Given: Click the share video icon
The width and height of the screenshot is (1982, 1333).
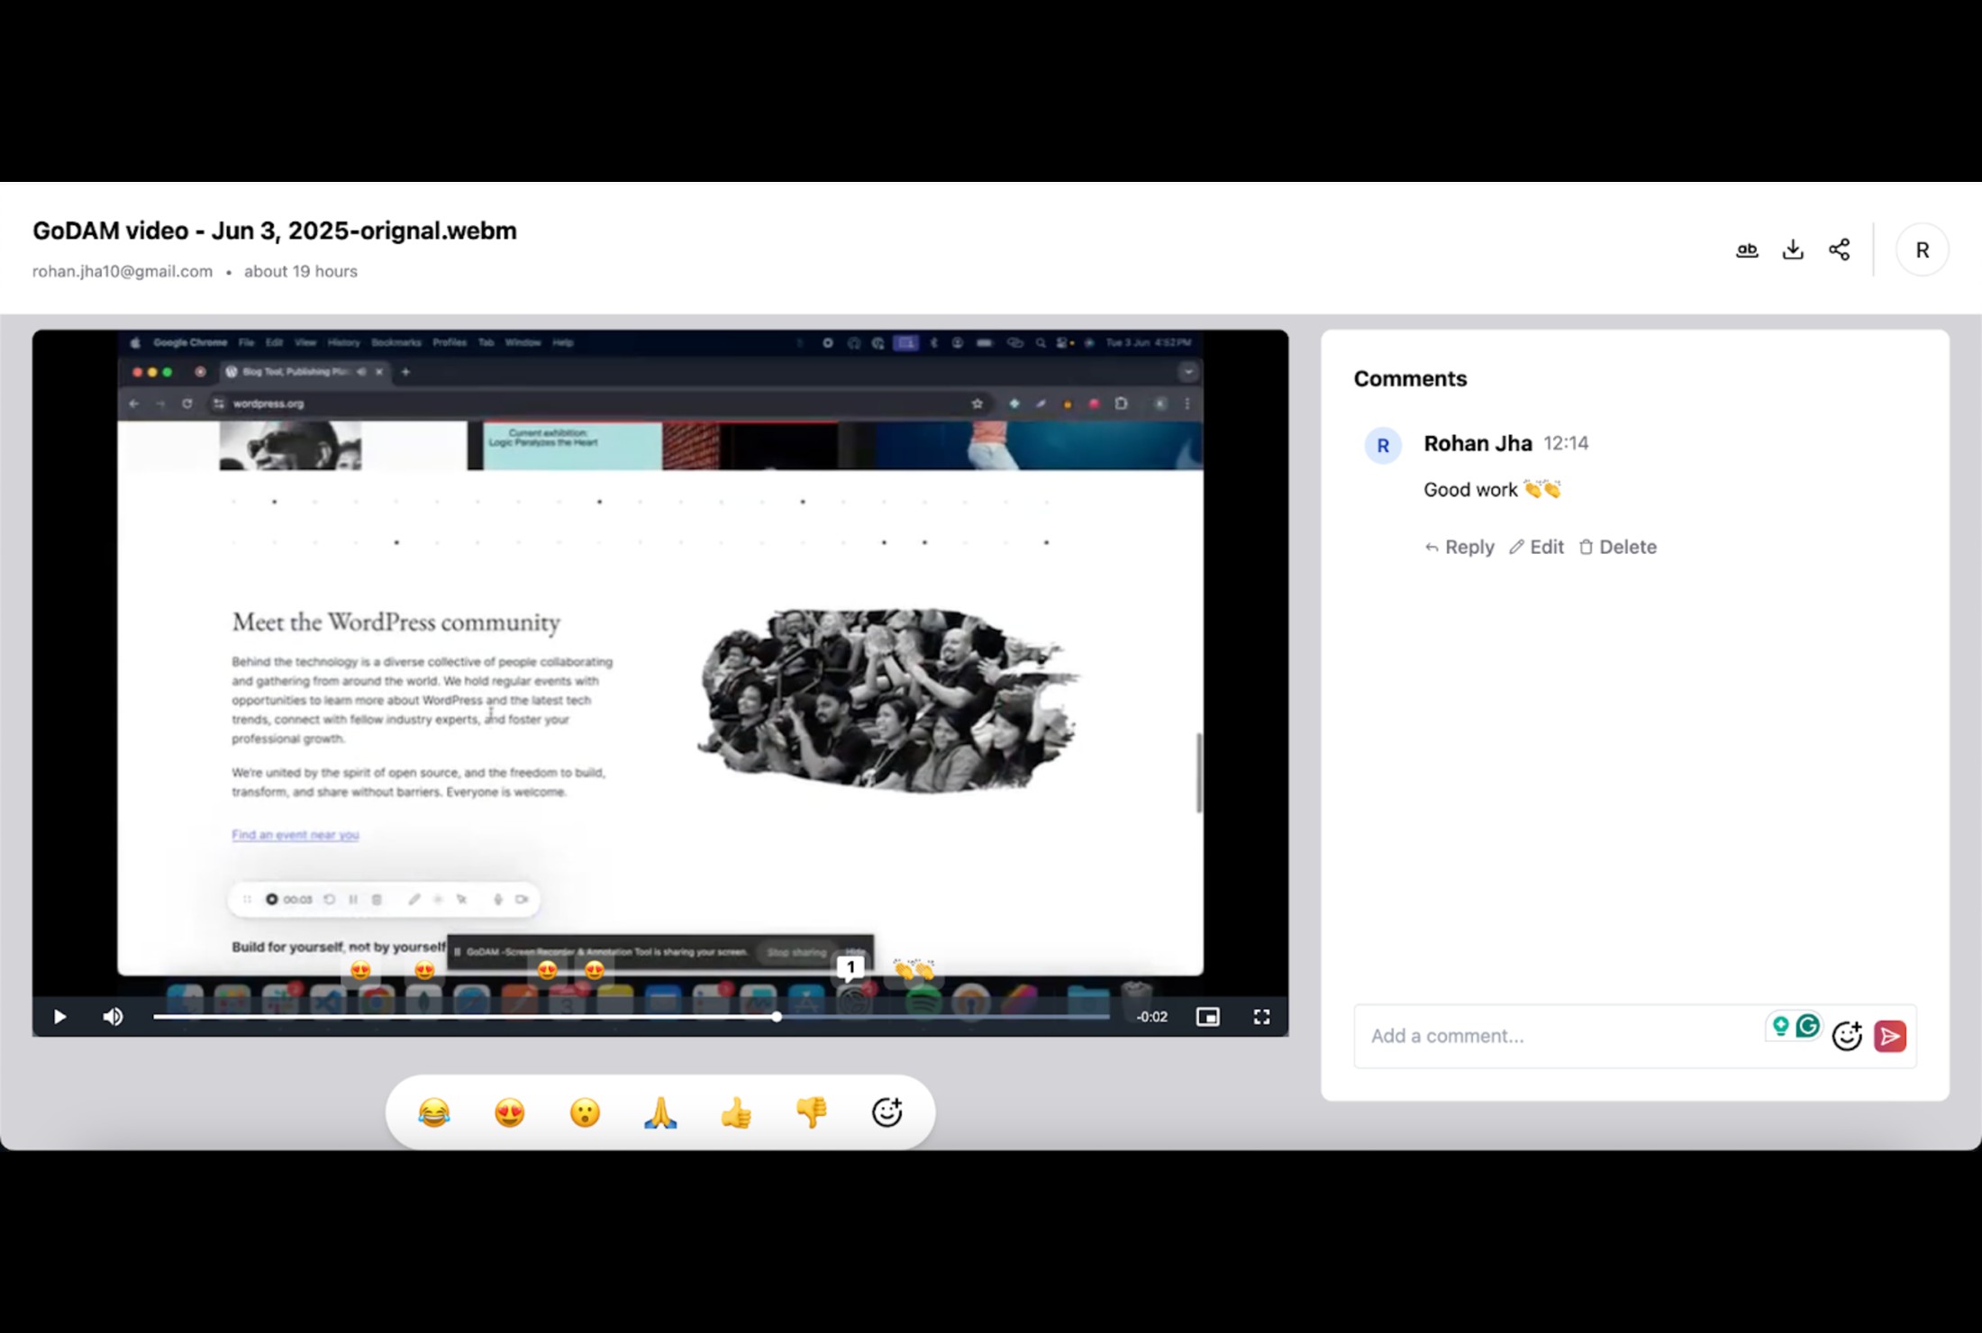Looking at the screenshot, I should click(x=1839, y=249).
